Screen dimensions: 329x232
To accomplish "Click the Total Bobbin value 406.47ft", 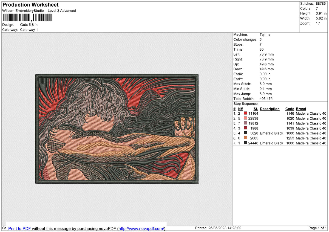I will coord(266,98).
